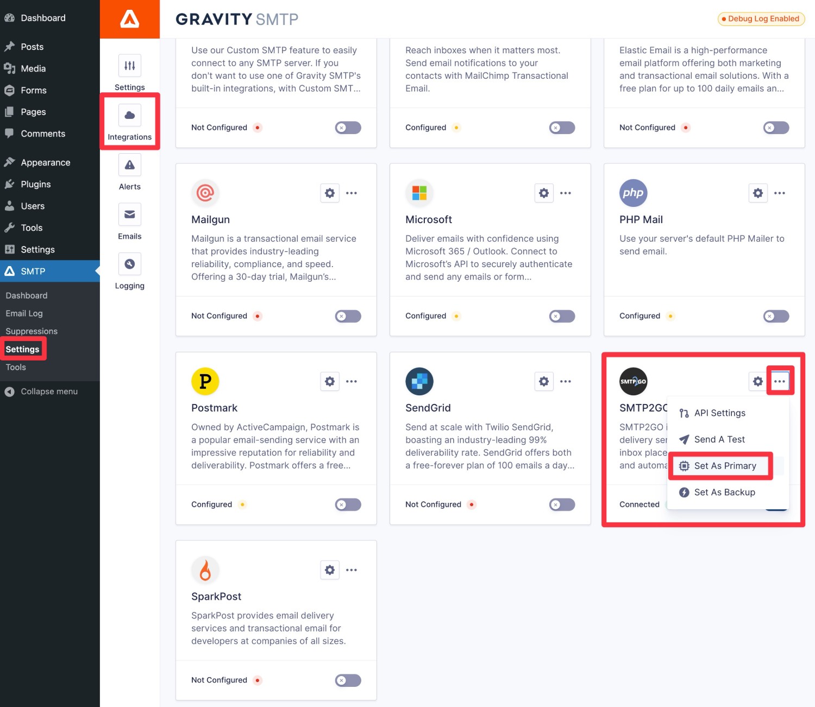Open the Integrations cloud icon
This screenshot has width=815, height=707.
pyautogui.click(x=129, y=115)
